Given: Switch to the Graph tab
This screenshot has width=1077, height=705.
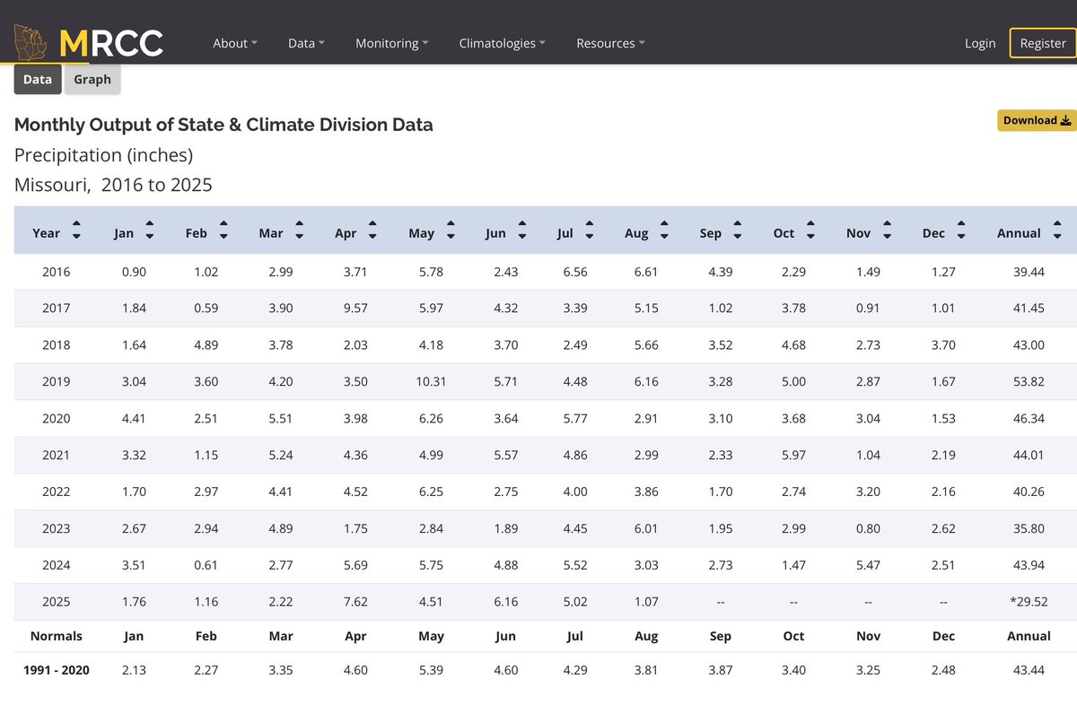Looking at the screenshot, I should (x=92, y=79).
